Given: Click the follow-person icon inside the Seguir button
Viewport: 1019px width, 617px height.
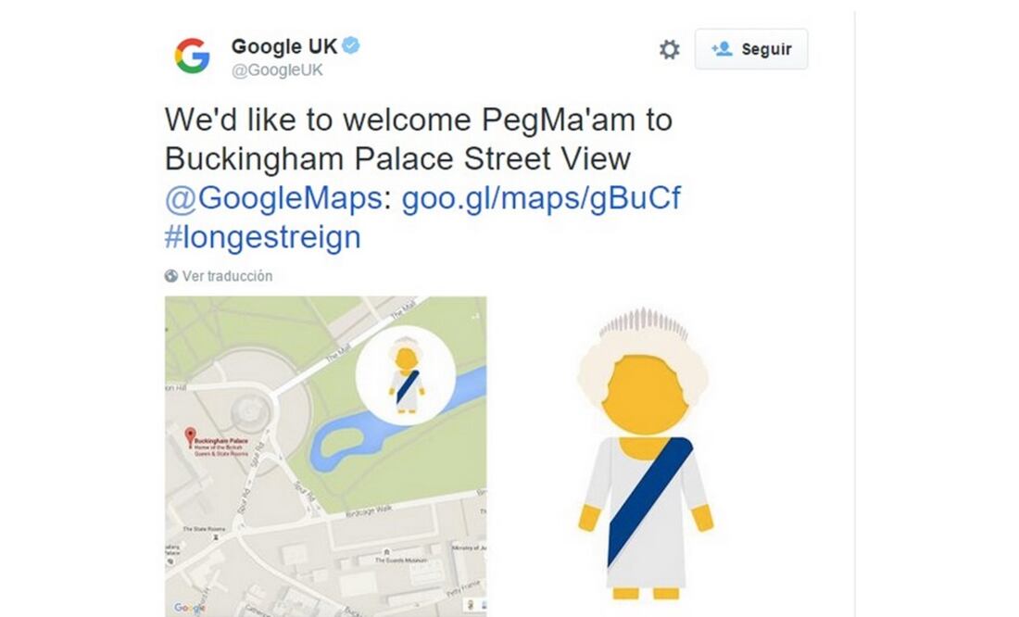Looking at the screenshot, I should [724, 50].
